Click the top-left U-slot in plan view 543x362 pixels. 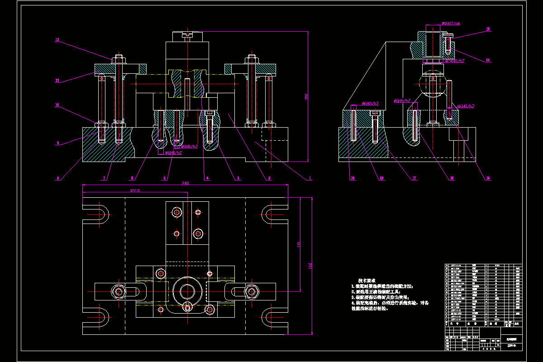96,214
